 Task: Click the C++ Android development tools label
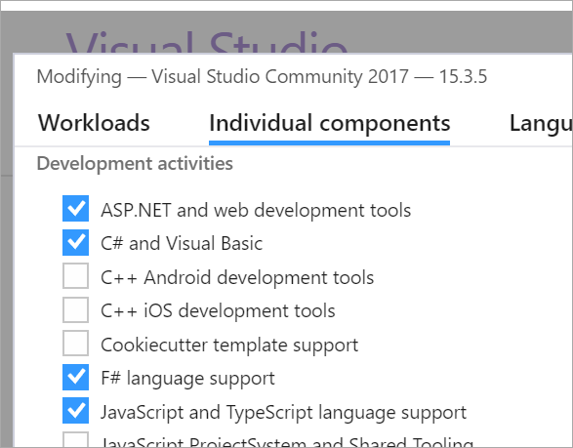pyautogui.click(x=237, y=277)
